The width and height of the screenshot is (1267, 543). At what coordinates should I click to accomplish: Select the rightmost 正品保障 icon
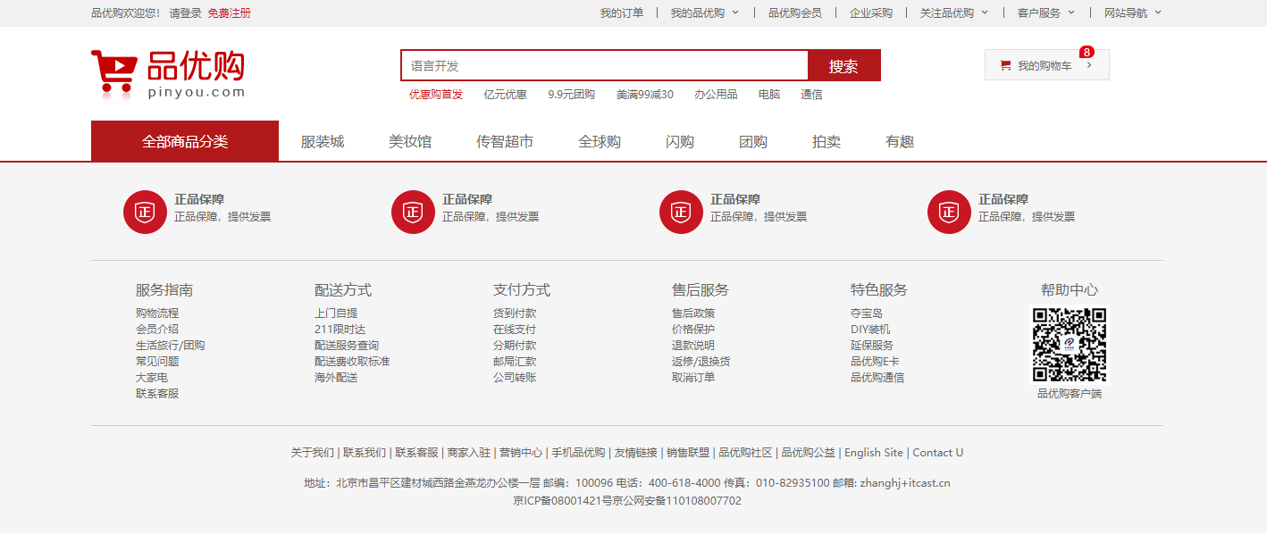pyautogui.click(x=949, y=212)
